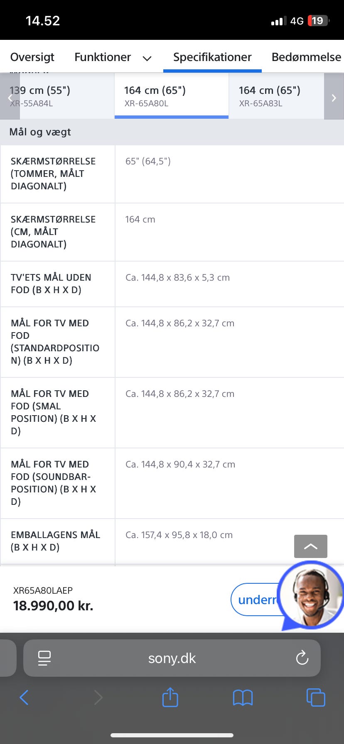Tap the sony.dk address field

172,658
